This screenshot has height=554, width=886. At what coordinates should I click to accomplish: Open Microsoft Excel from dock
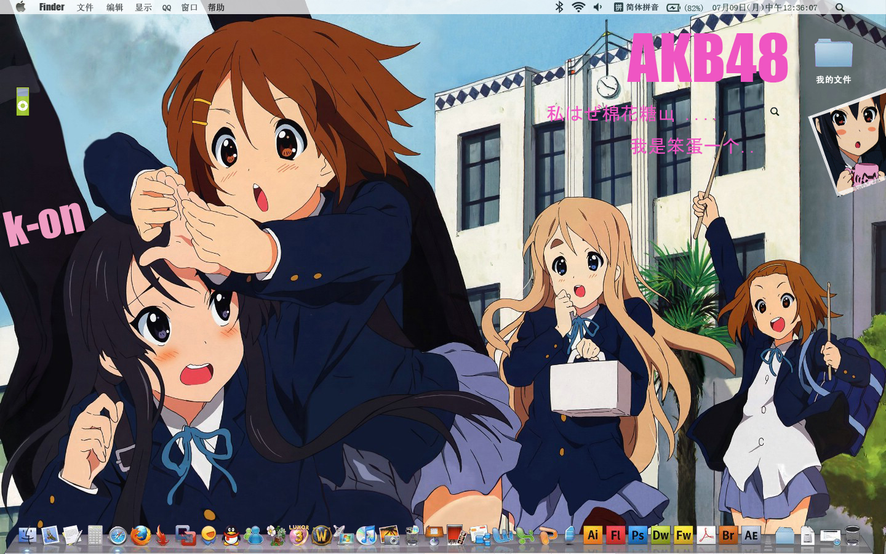(525, 536)
